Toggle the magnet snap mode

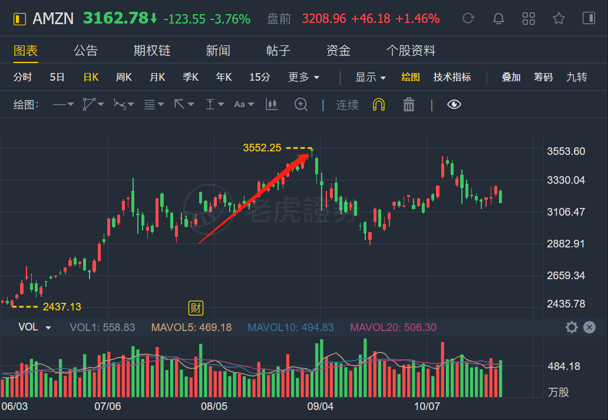[x=379, y=104]
